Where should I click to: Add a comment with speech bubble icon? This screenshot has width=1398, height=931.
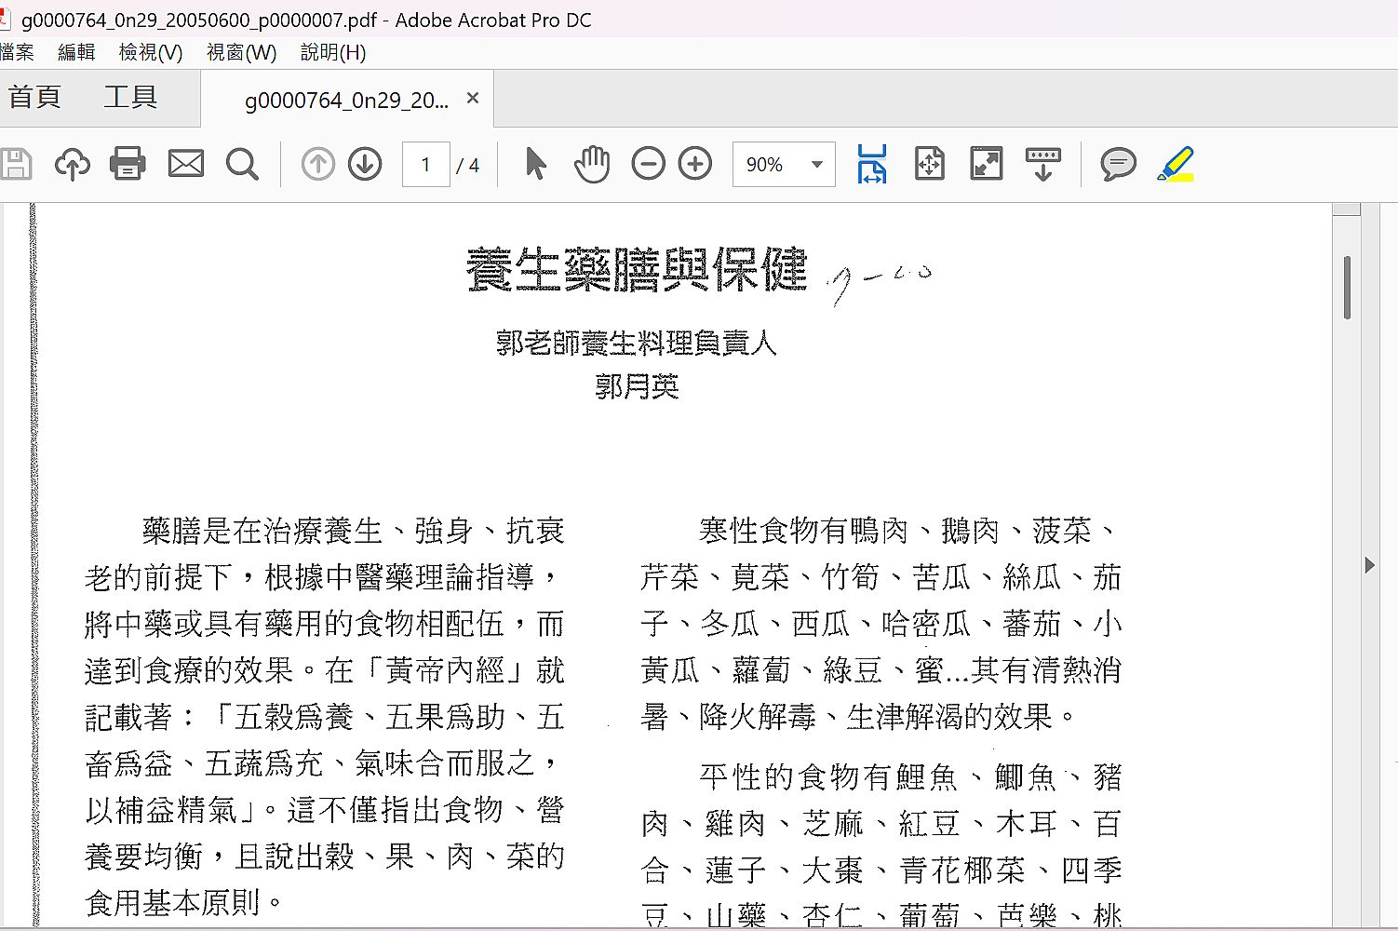pyautogui.click(x=1118, y=165)
